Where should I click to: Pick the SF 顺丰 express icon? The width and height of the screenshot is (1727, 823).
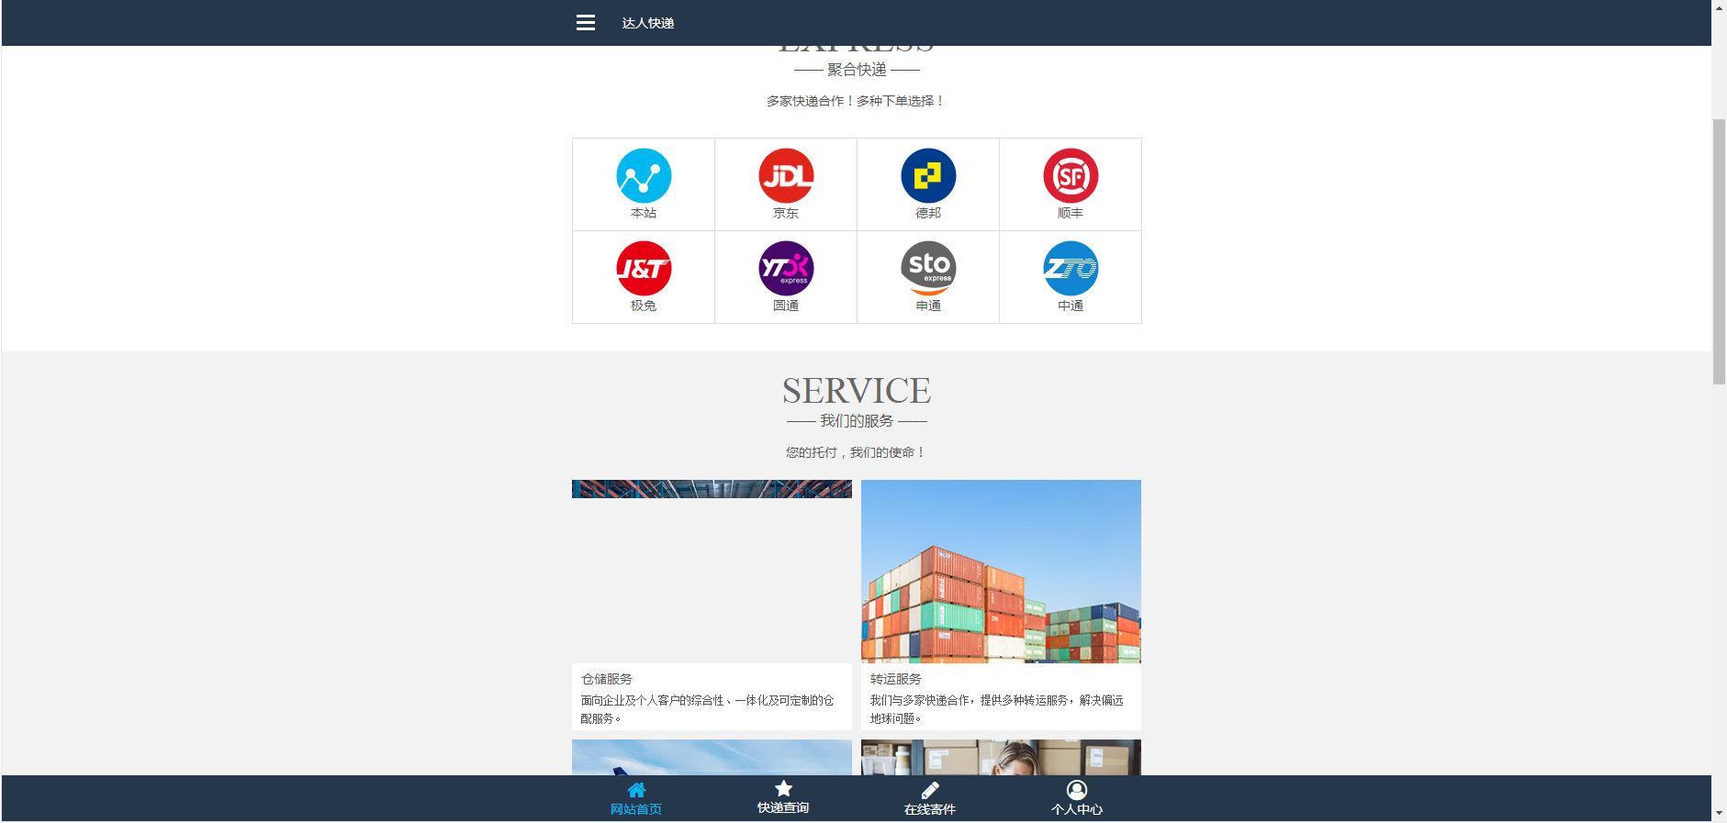(1071, 176)
